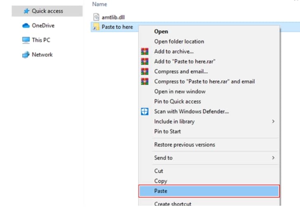300x207 pixels.
Task: Click WinRAR icon beside Compress and email
Action: pyautogui.click(x=144, y=72)
